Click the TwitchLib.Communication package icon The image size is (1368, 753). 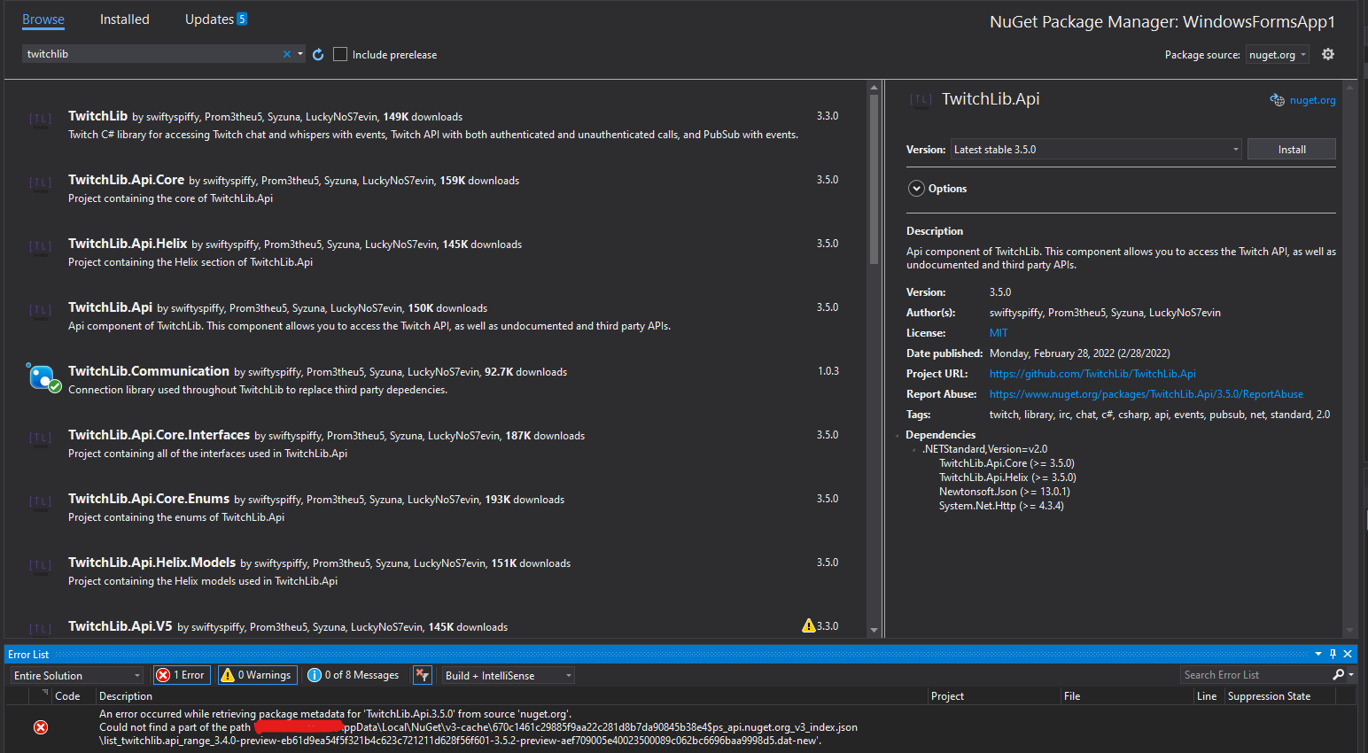point(43,377)
